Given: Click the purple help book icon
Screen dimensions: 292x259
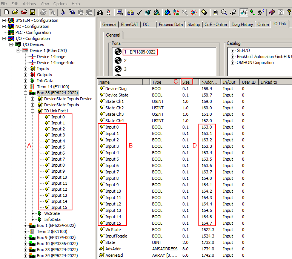Looking at the screenshot, I should [x=272, y=12].
